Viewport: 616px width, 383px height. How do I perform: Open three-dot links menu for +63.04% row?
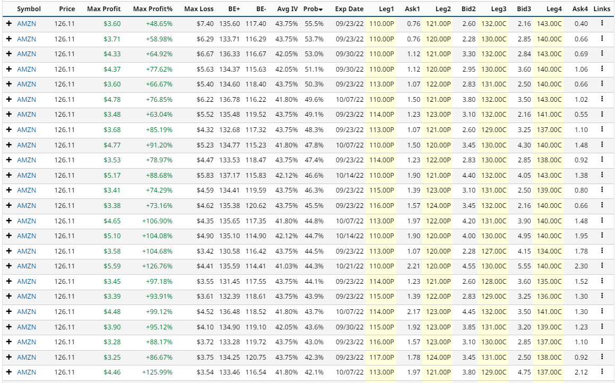coord(602,114)
